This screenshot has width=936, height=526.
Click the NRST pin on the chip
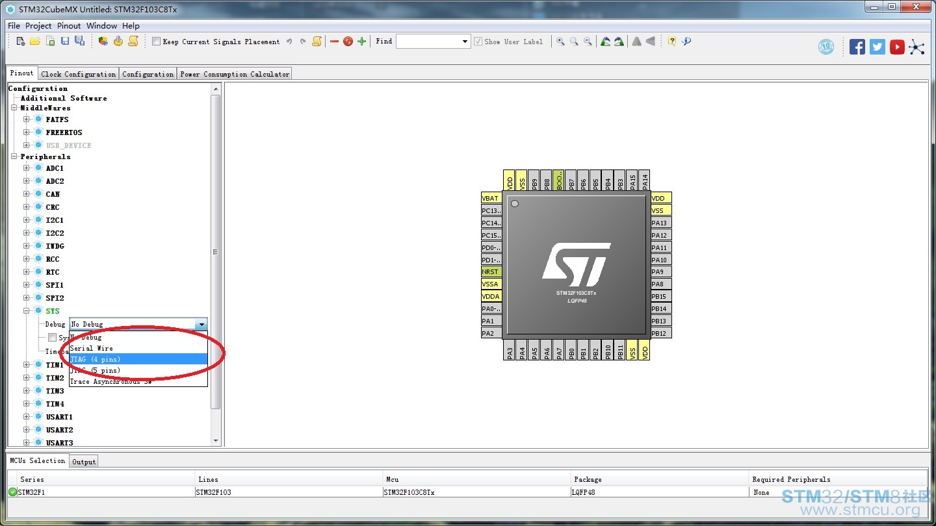click(x=491, y=272)
